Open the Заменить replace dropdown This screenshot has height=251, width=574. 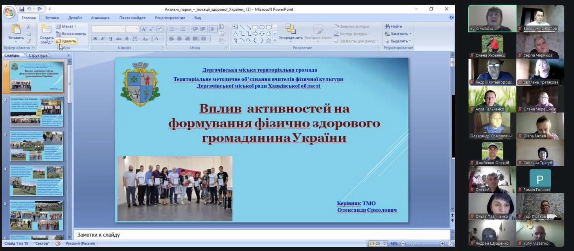coord(399,34)
